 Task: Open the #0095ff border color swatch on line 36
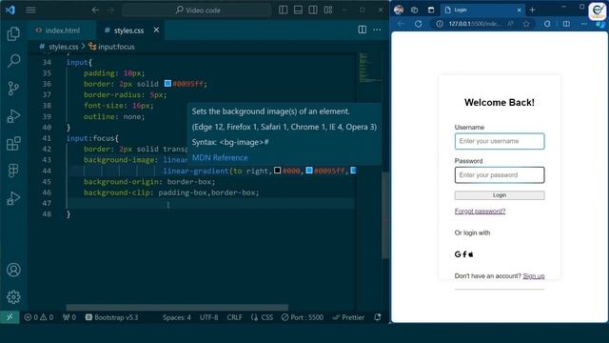[x=167, y=83]
